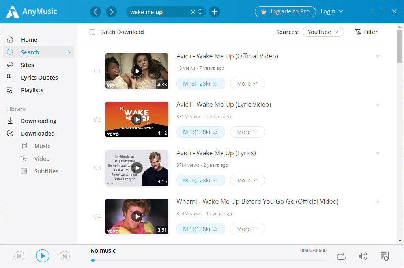
Task: Download MP3(128k) for Avicii Official Video
Action: (x=201, y=84)
